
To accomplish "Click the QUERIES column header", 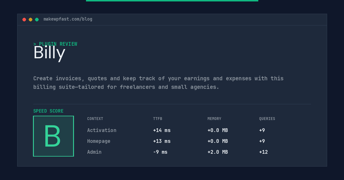I will coord(267,119).
